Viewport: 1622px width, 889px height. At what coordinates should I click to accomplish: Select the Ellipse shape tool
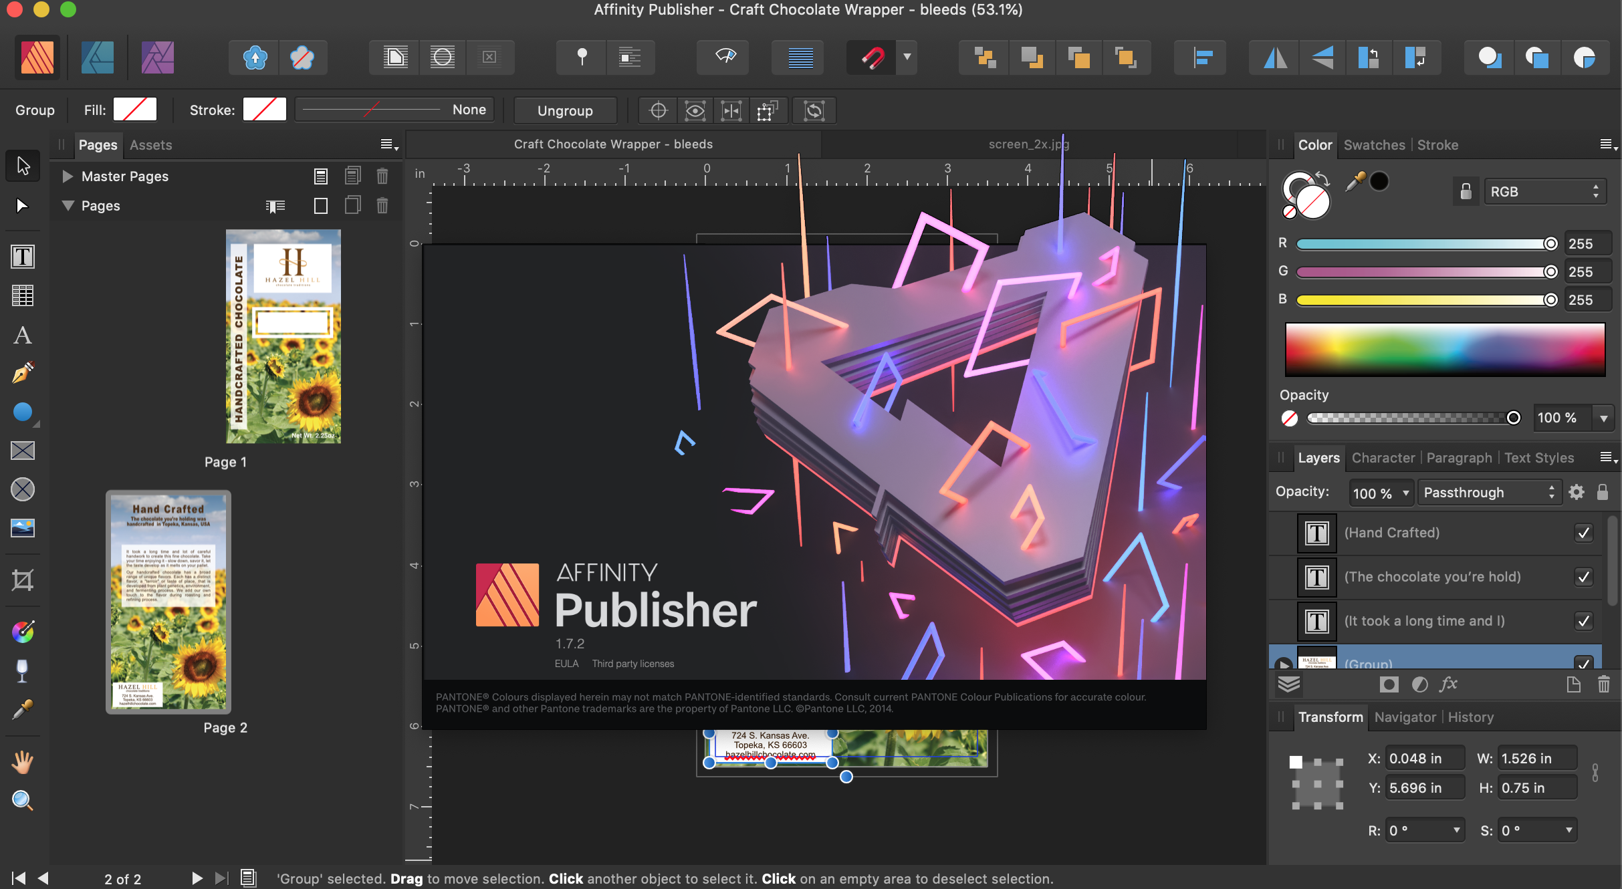click(23, 412)
